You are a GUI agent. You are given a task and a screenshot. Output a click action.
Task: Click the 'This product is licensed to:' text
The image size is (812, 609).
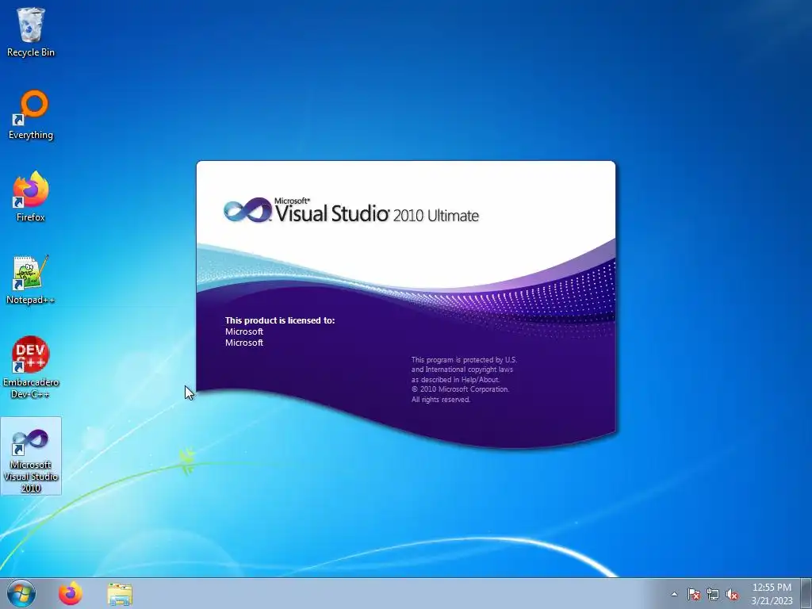point(280,320)
